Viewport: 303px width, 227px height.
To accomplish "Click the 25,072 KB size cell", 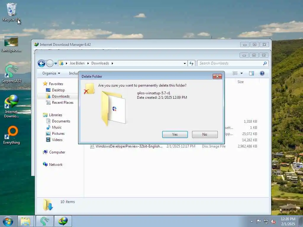I will (x=250, y=134).
